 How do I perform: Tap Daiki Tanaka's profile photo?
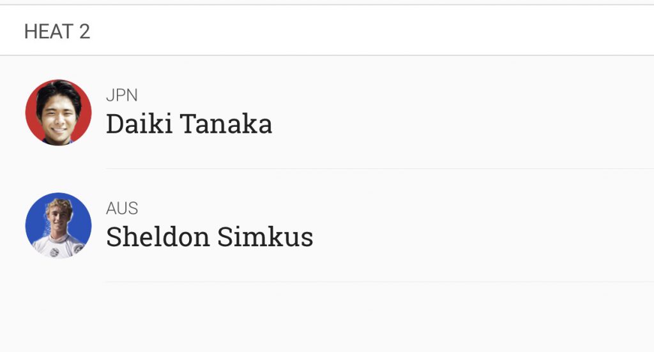(x=58, y=112)
